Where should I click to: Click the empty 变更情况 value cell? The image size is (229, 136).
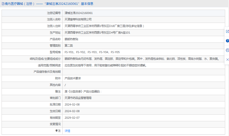tap(143, 124)
